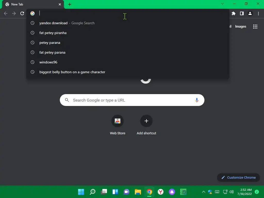264x198 pixels.
Task: Open the Extensions puzzle icon
Action: (x=234, y=13)
